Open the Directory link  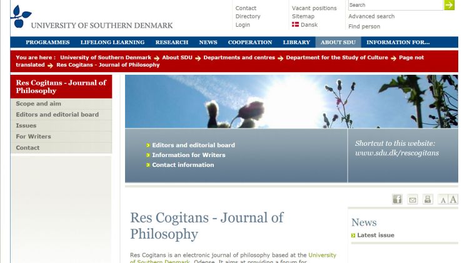coord(248,16)
